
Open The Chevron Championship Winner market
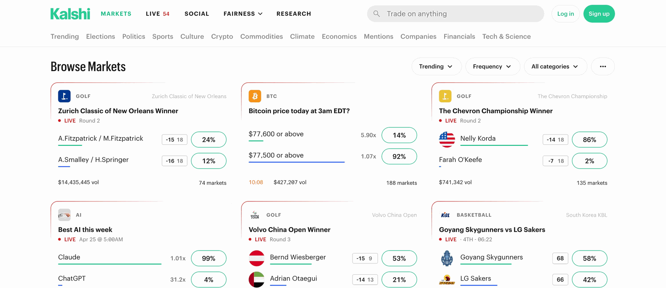[496, 111]
